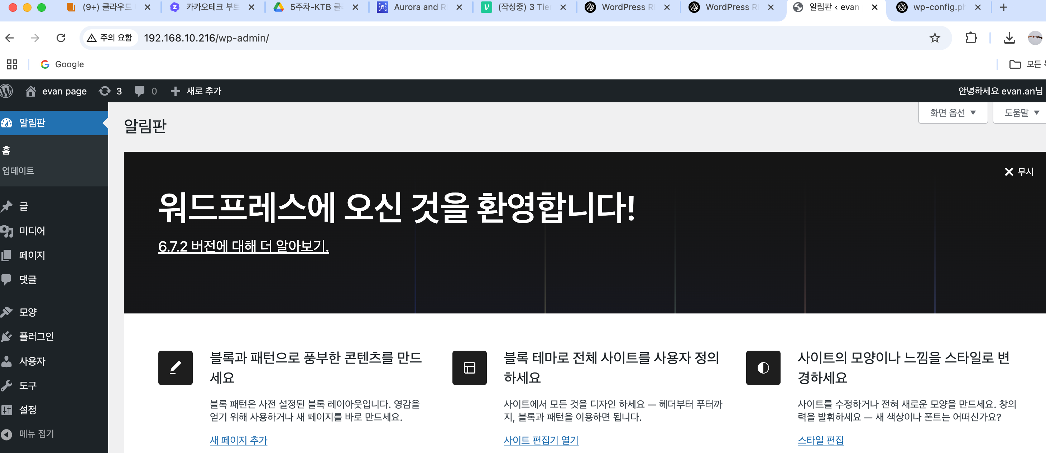Open 플러그인 (Plugins) sidebar menu
The width and height of the screenshot is (1046, 453).
pyautogui.click(x=36, y=336)
